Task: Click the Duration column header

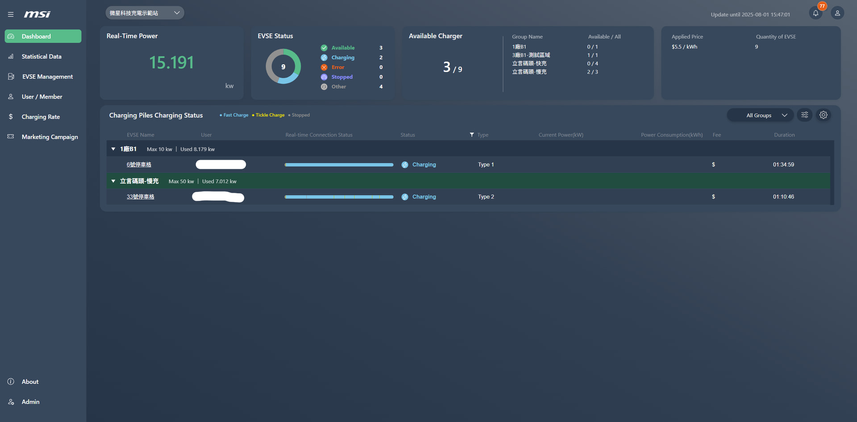Action: point(784,135)
